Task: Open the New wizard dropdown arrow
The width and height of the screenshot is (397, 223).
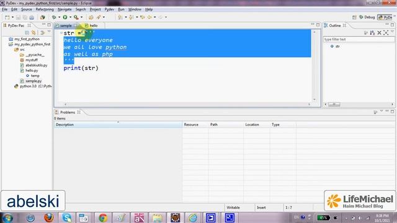Action: [x=12, y=17]
